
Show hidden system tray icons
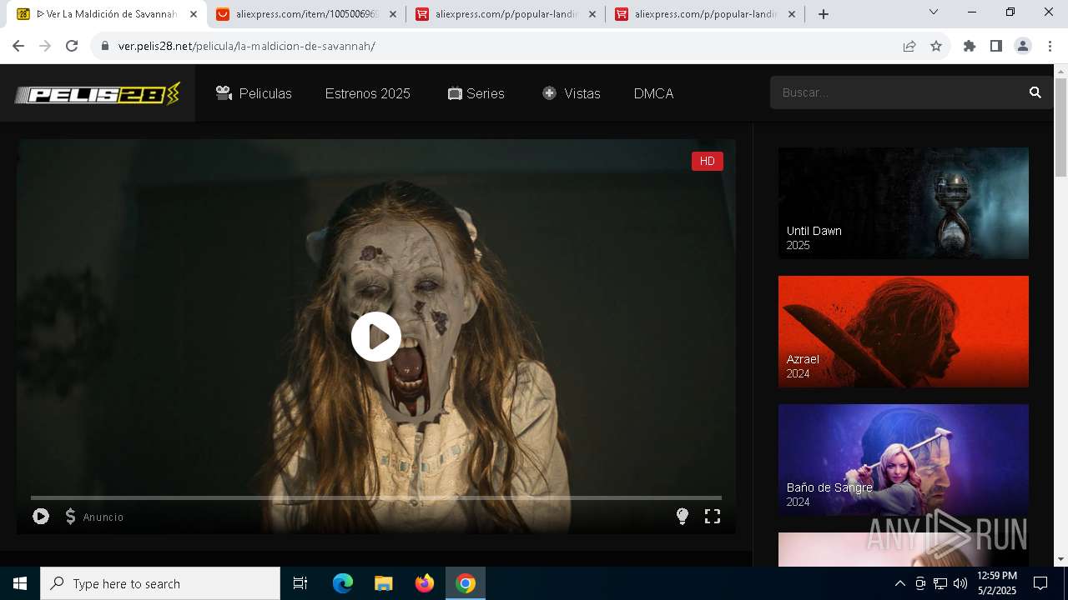(x=899, y=583)
